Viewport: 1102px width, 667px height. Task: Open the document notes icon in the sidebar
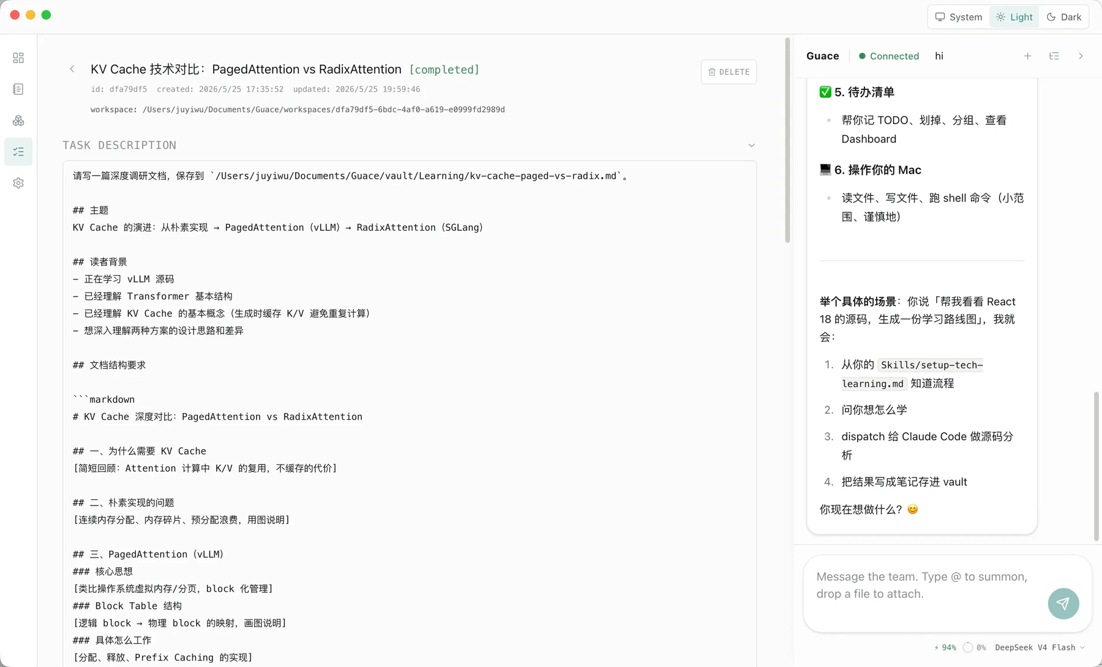coord(18,89)
